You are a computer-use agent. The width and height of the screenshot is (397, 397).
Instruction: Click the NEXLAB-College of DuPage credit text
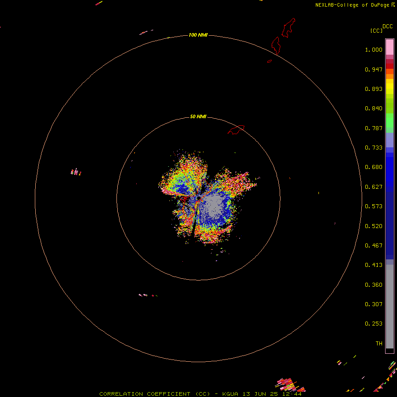pos(352,5)
